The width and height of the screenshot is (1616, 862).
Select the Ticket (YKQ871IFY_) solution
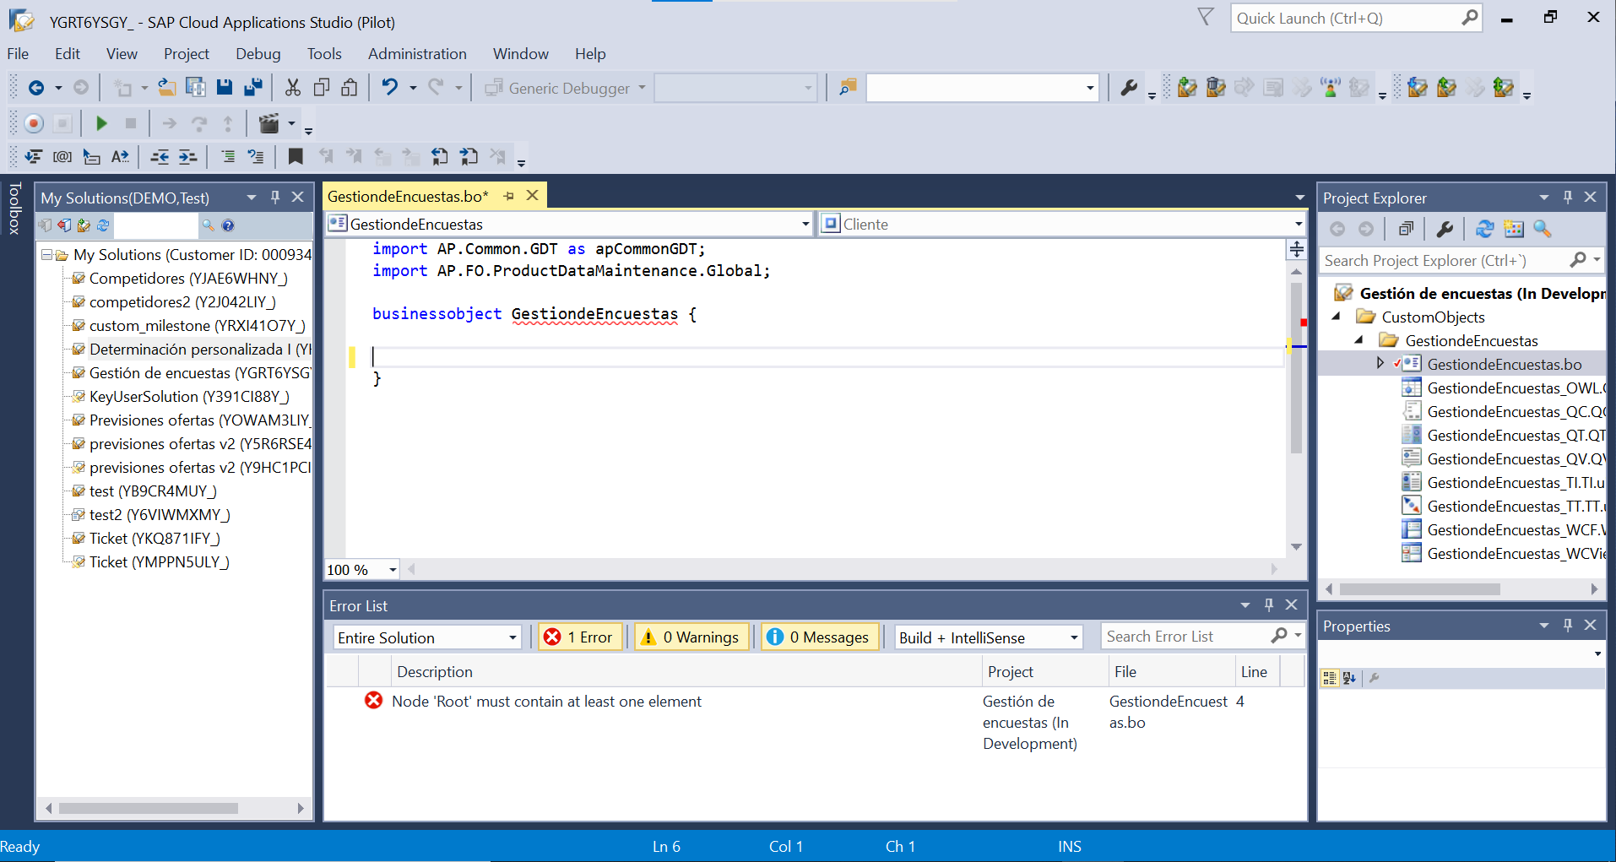[x=155, y=539]
